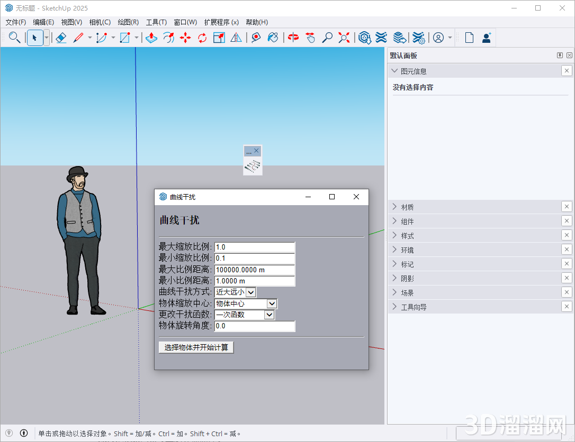Open the Extension Warehouse icon

pos(381,38)
